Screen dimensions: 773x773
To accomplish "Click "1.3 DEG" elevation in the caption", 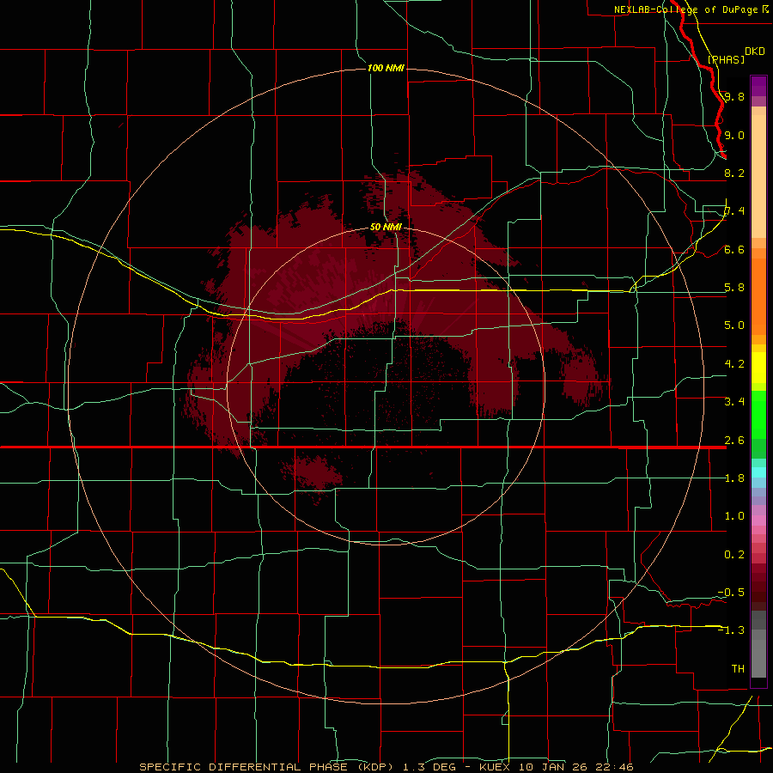I will pyautogui.click(x=428, y=767).
